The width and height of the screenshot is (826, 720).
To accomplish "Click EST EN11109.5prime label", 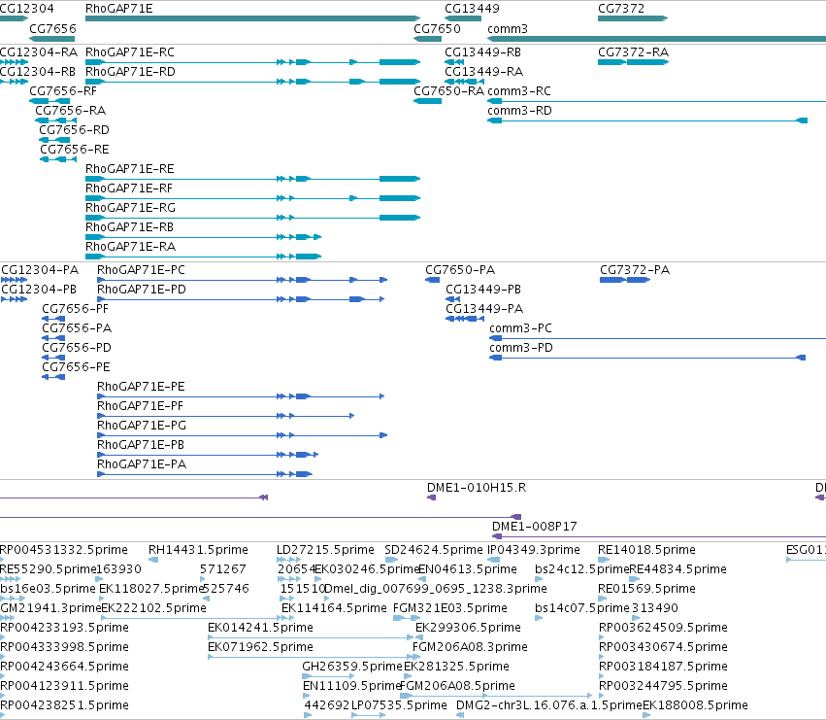I will coord(352,686).
